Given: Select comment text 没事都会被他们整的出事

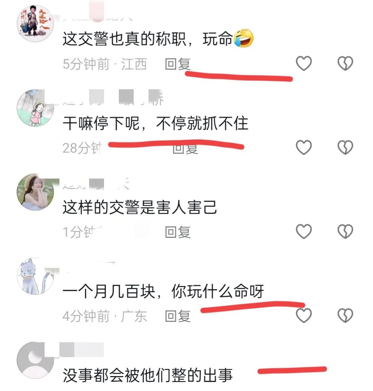Looking at the screenshot, I should point(147,375).
